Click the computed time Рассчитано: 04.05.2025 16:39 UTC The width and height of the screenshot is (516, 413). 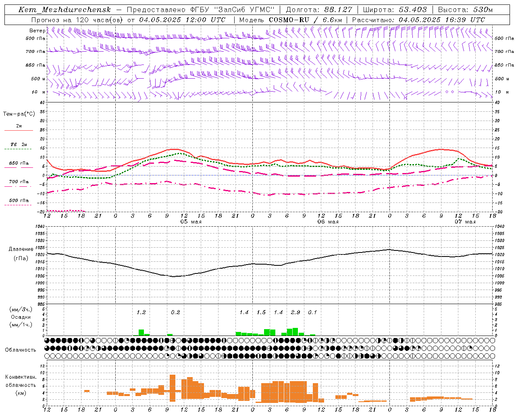(418, 20)
